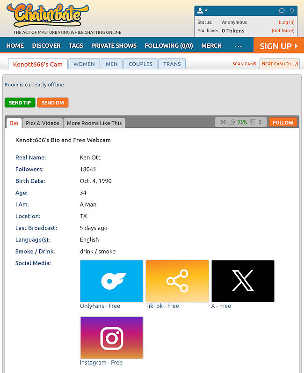Switch to the WOMEN tab
This screenshot has height=373, width=304.
coord(84,64)
